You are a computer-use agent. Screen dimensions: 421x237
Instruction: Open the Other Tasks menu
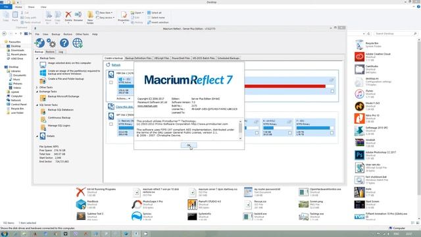[82, 34]
